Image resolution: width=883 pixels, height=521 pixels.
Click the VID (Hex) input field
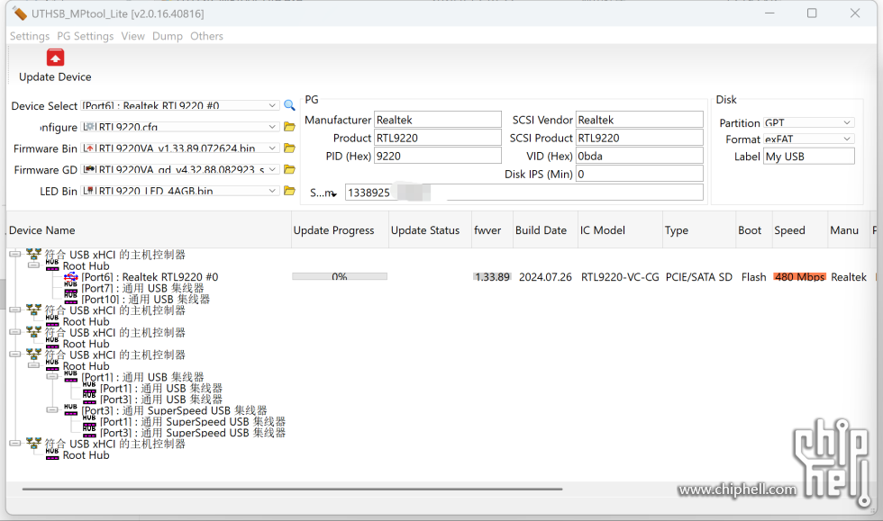coord(639,156)
